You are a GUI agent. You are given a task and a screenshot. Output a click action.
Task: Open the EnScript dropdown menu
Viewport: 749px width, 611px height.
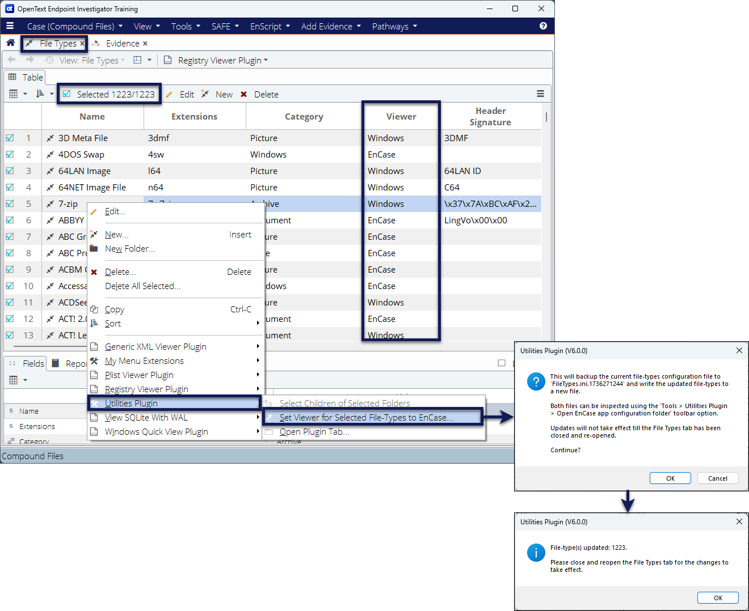(x=270, y=26)
